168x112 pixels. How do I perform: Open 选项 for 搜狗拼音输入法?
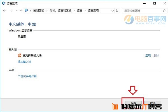click(x=148, y=55)
